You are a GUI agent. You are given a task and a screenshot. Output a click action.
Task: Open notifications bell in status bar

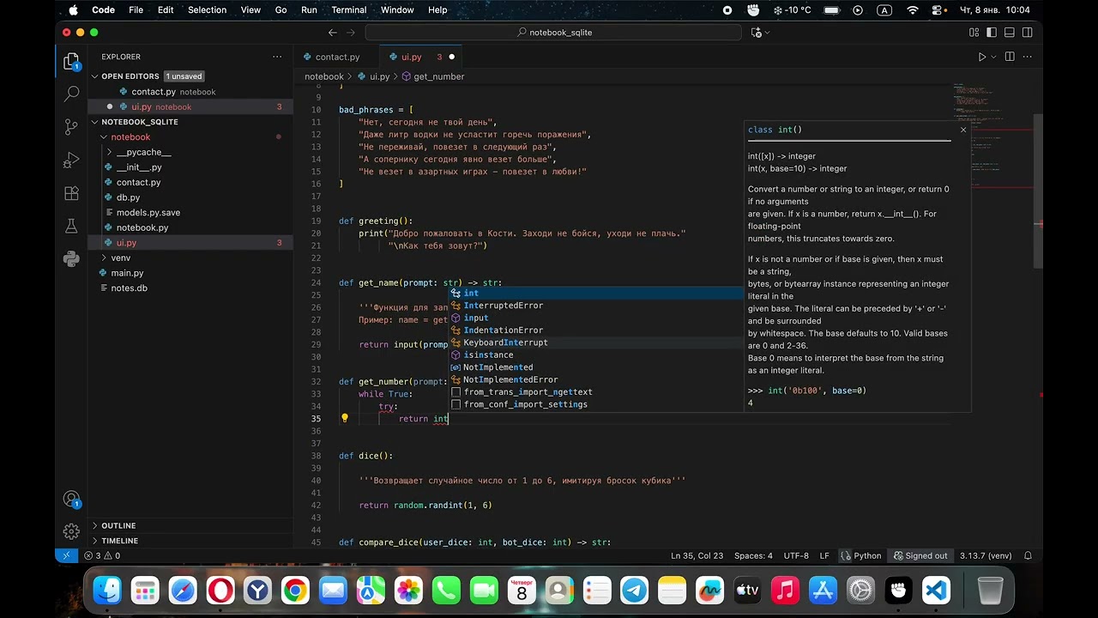(1028, 555)
